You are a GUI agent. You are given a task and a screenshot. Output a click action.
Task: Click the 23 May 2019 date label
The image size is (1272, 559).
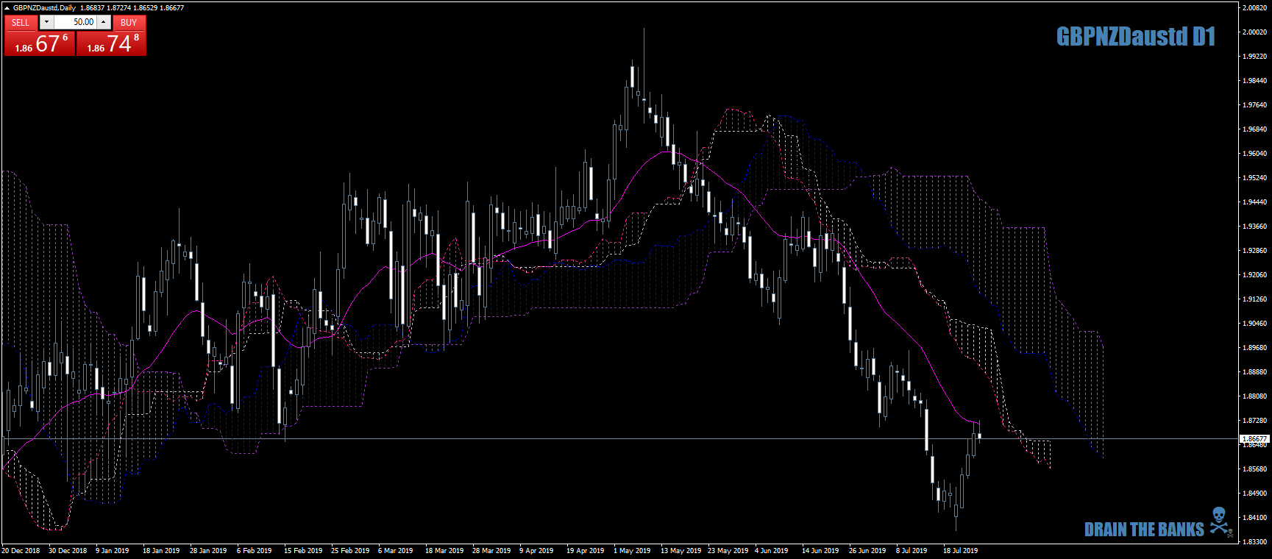pyautogui.click(x=728, y=550)
